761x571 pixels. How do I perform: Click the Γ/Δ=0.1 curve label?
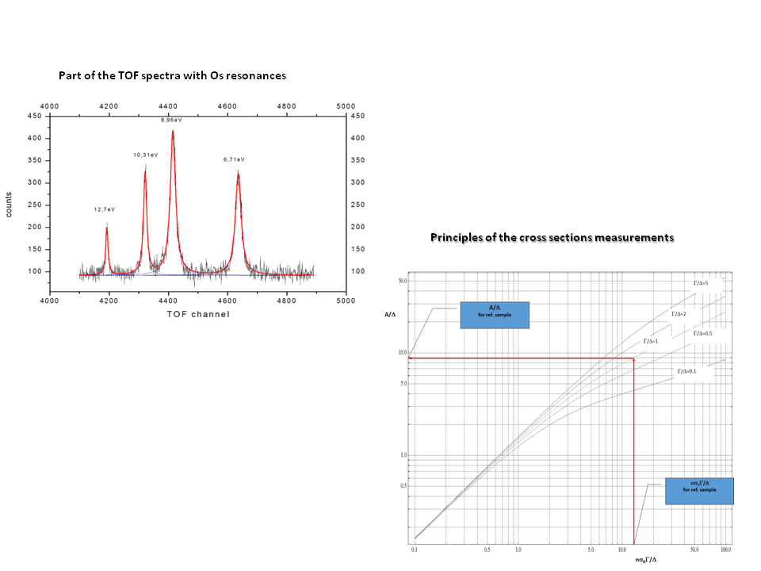click(687, 371)
